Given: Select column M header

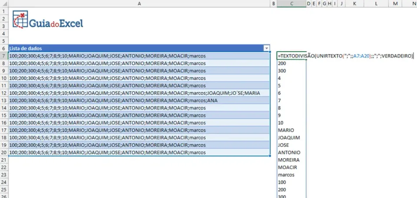Looking at the screenshot, I should point(395,3).
